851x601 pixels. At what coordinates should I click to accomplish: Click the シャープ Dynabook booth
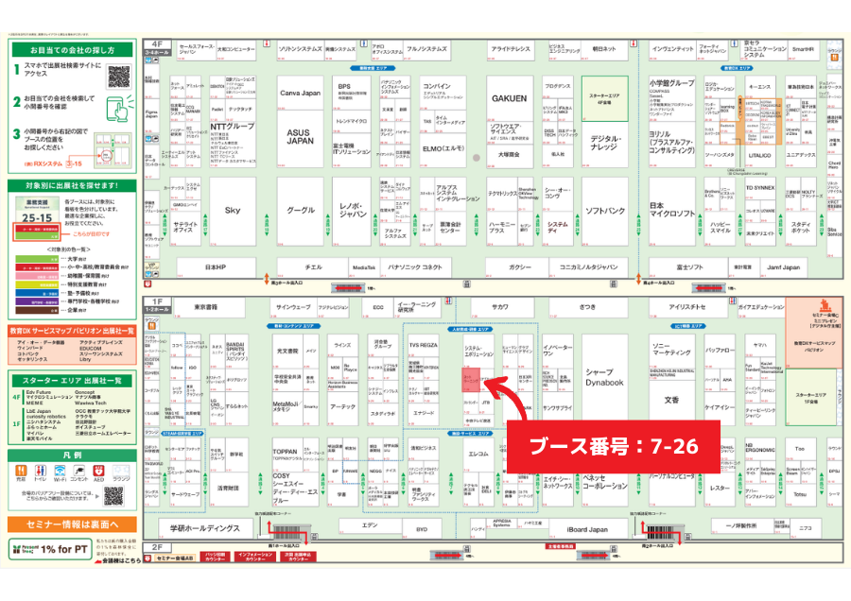coord(604,378)
